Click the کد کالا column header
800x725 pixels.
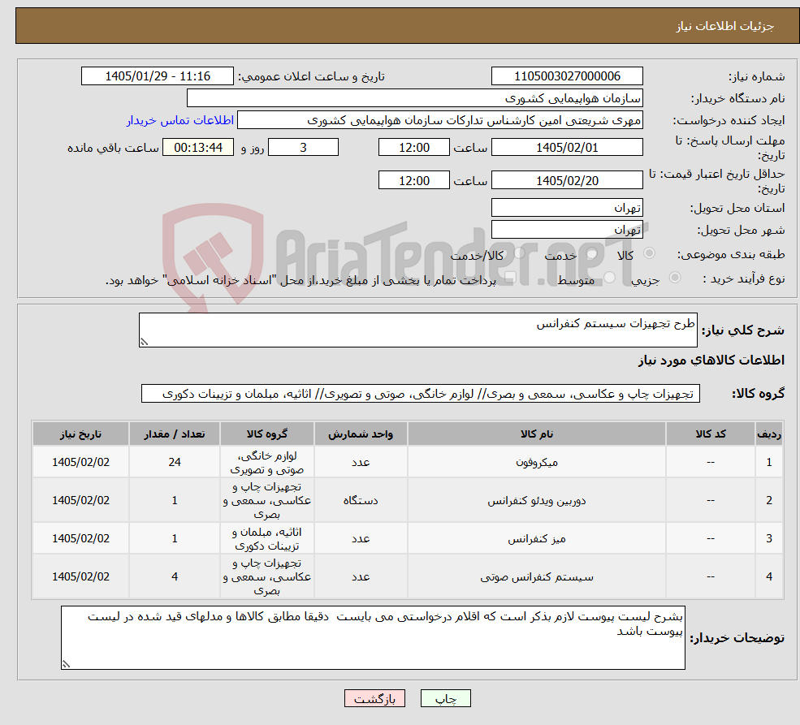[710, 434]
